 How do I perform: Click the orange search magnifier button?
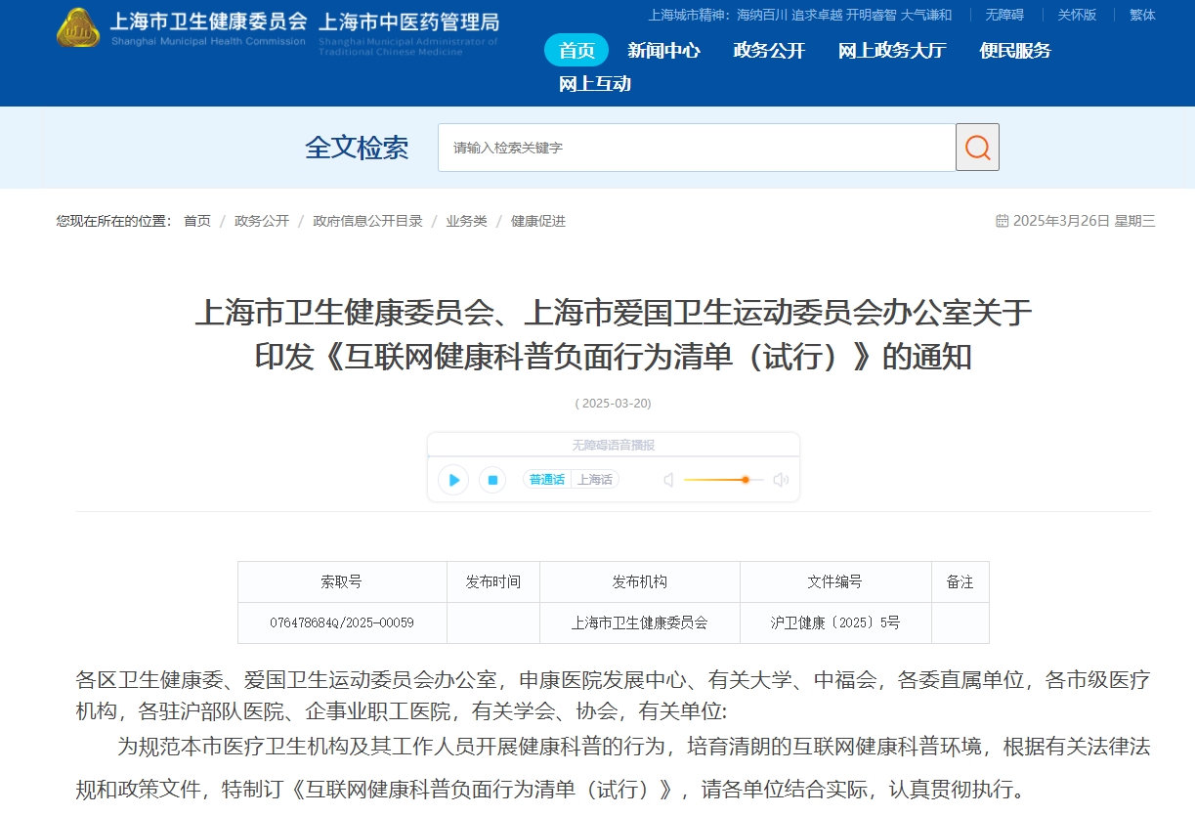click(977, 148)
